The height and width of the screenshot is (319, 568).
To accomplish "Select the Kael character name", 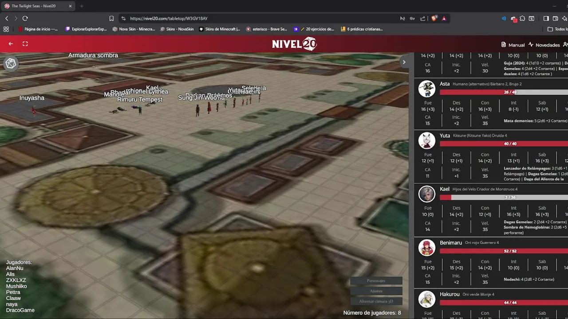I will (445, 189).
